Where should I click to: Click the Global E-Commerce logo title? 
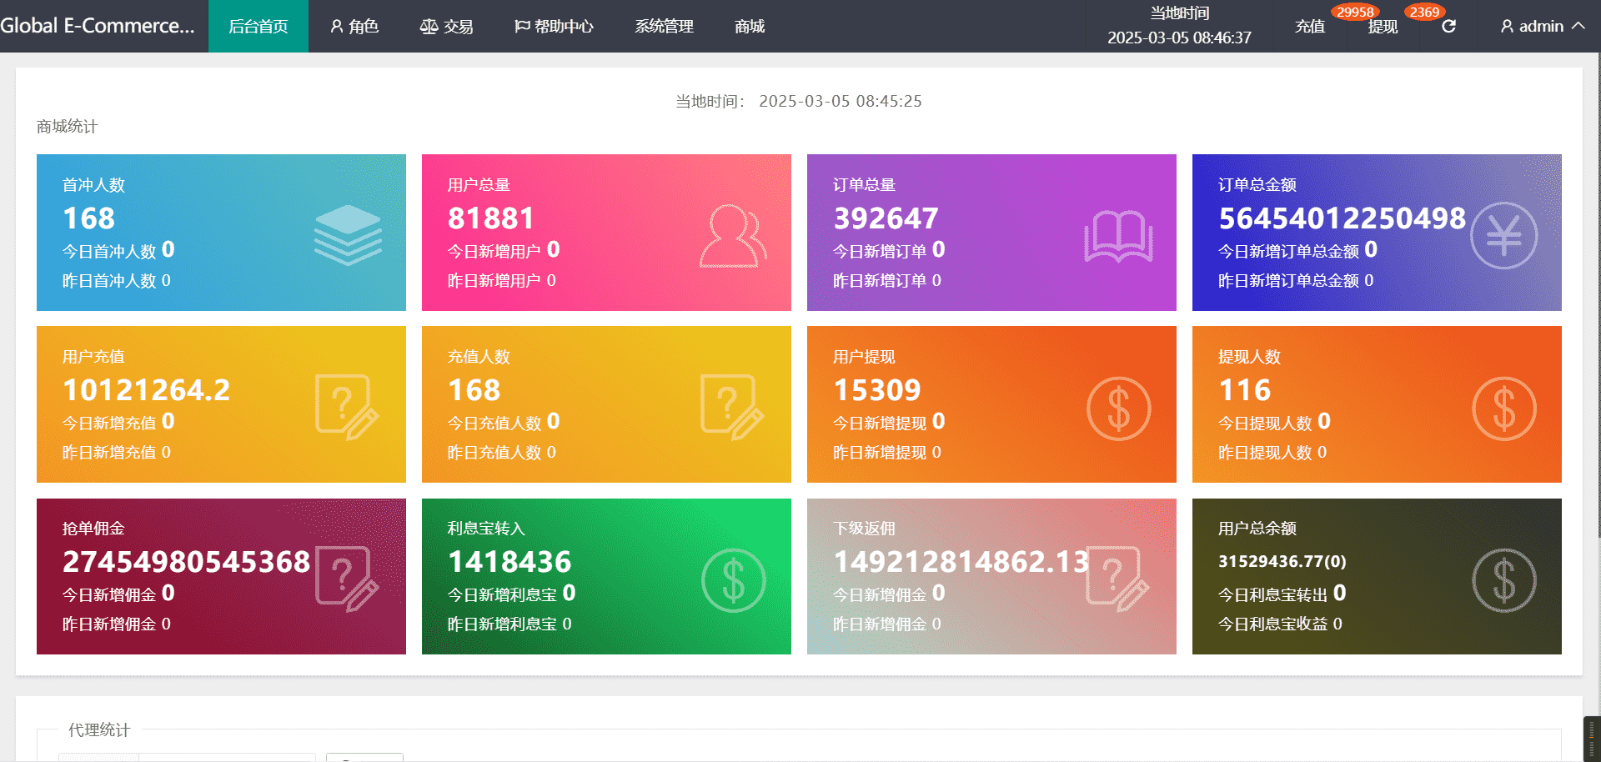98,26
